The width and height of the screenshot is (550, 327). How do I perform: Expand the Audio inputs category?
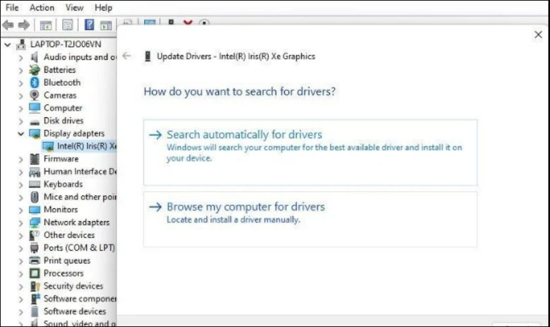coord(21,58)
